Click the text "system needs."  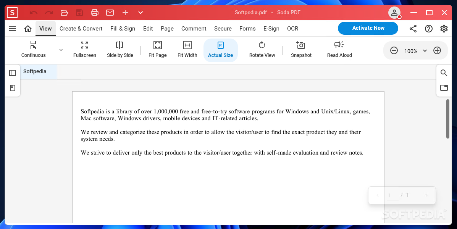coord(98,139)
